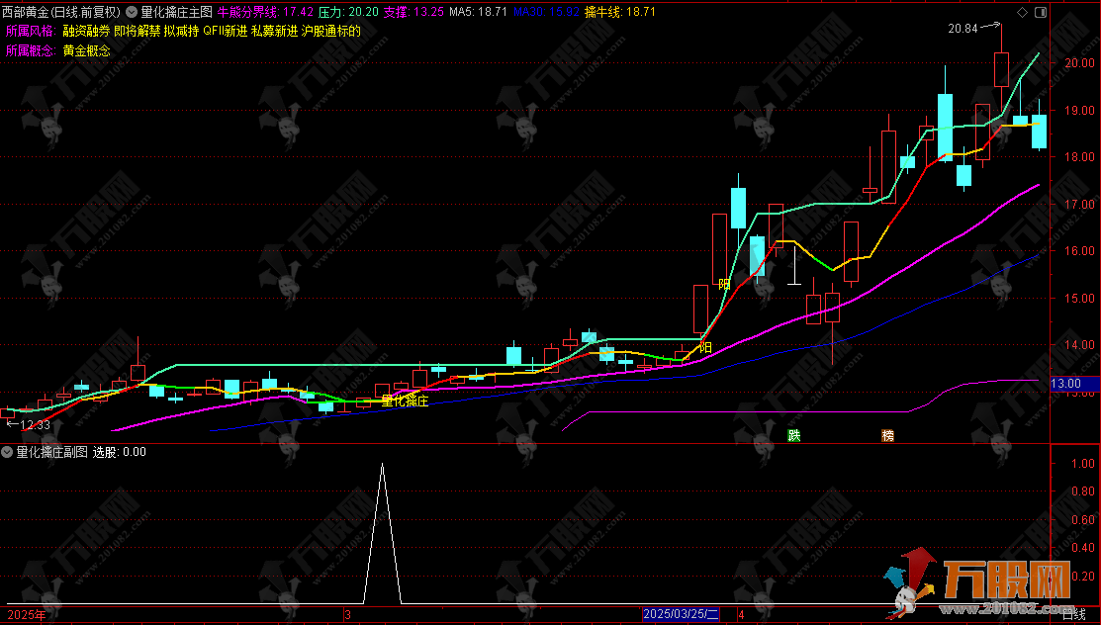The image size is (1101, 625).
Task: Click the 融资融券 style tag
Action: (x=86, y=31)
